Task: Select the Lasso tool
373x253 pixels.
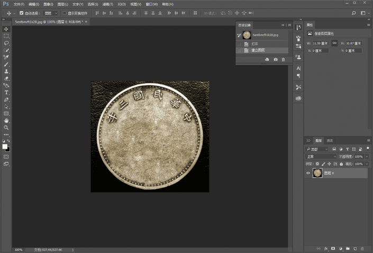Action: point(6,43)
